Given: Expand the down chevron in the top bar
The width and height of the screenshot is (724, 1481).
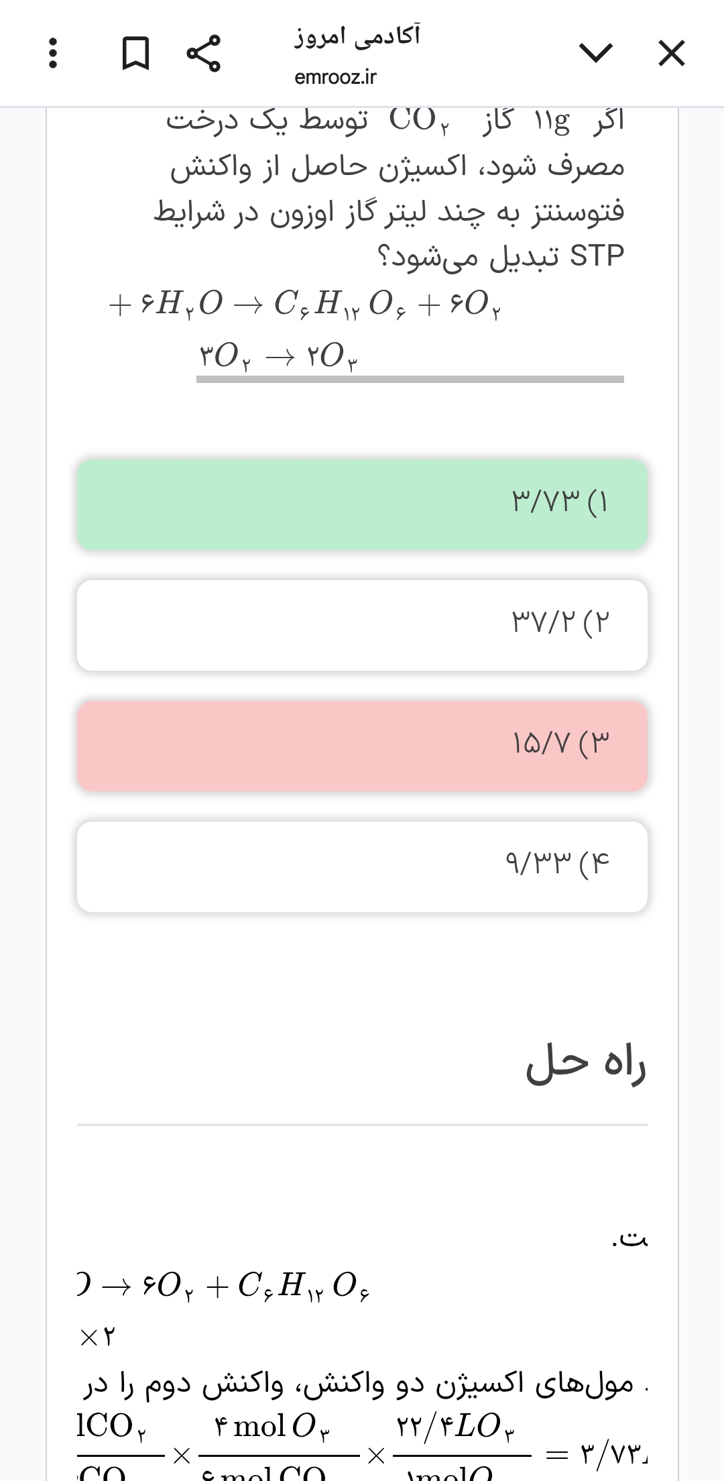Looking at the screenshot, I should click(596, 53).
